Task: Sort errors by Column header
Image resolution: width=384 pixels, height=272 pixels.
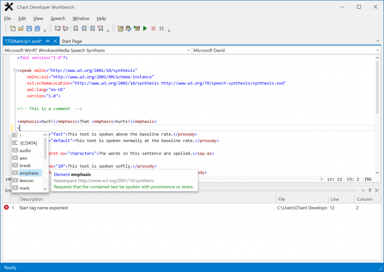Action: [368, 199]
